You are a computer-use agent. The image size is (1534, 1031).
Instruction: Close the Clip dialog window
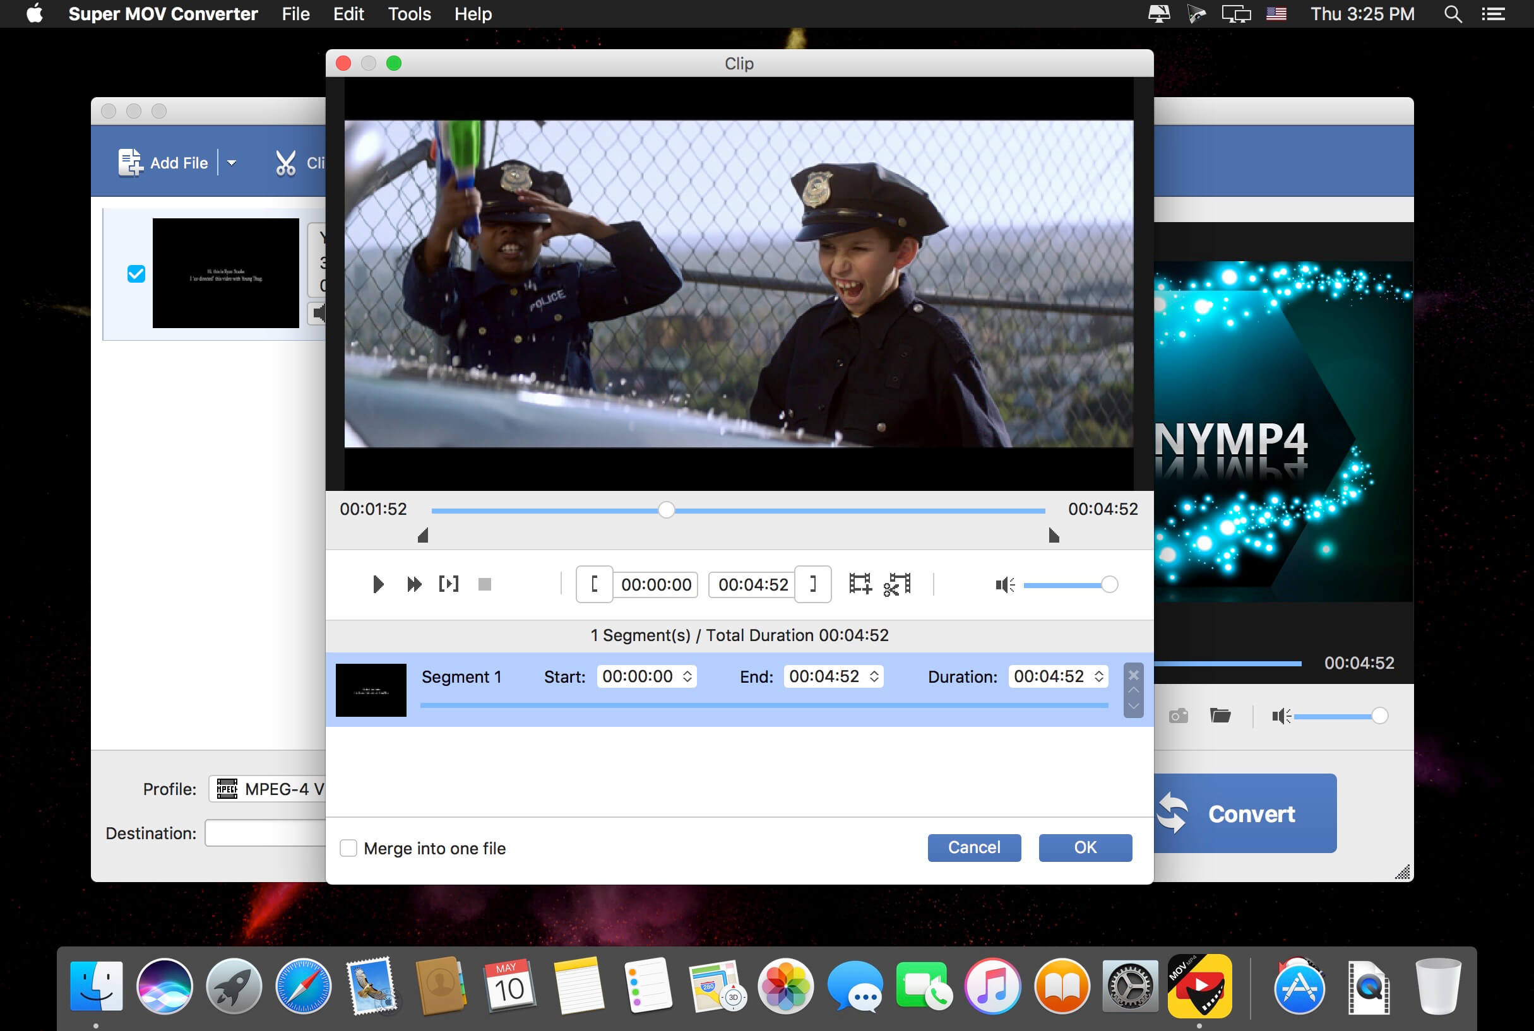click(x=343, y=63)
